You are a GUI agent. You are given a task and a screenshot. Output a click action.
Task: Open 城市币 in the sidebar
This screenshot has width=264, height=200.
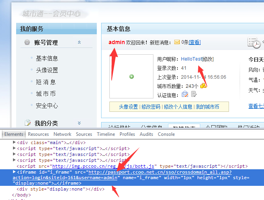(x=46, y=94)
